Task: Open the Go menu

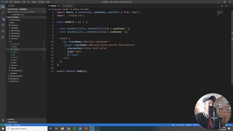Action: tap(29, 2)
